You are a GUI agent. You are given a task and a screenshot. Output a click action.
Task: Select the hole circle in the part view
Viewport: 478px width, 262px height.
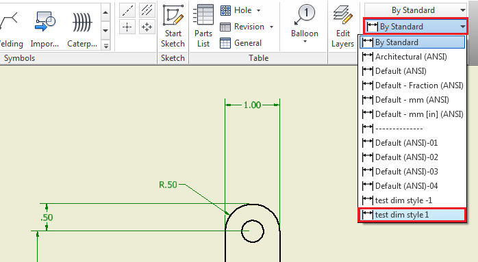tap(253, 231)
